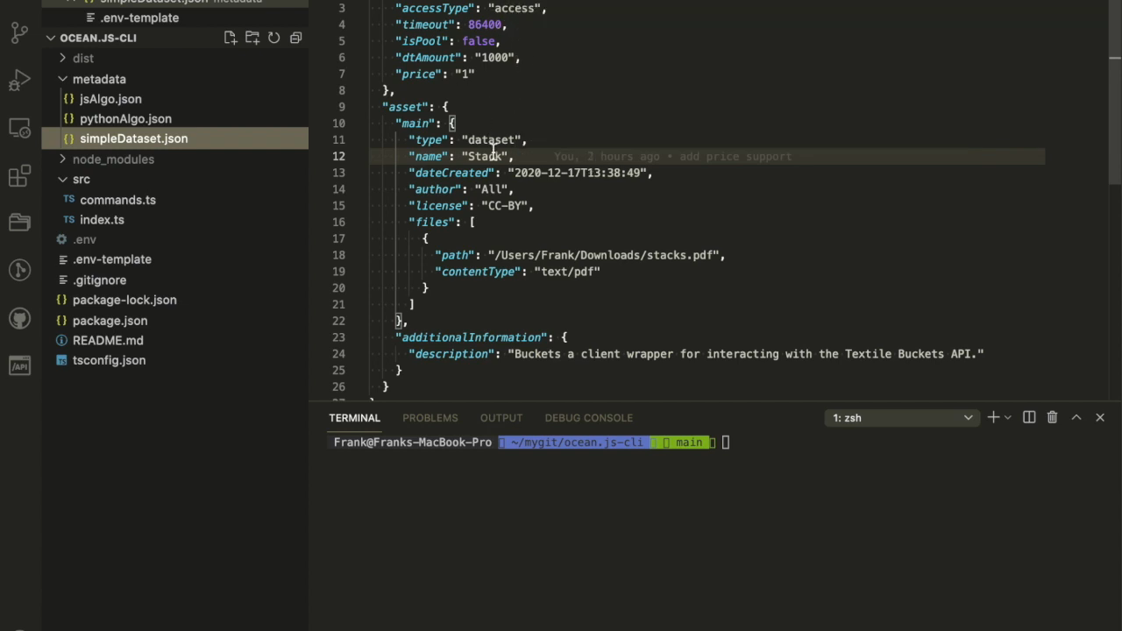This screenshot has width=1122, height=631.
Task: Click the dtAmount "1000" value
Action: pyautogui.click(x=494, y=58)
